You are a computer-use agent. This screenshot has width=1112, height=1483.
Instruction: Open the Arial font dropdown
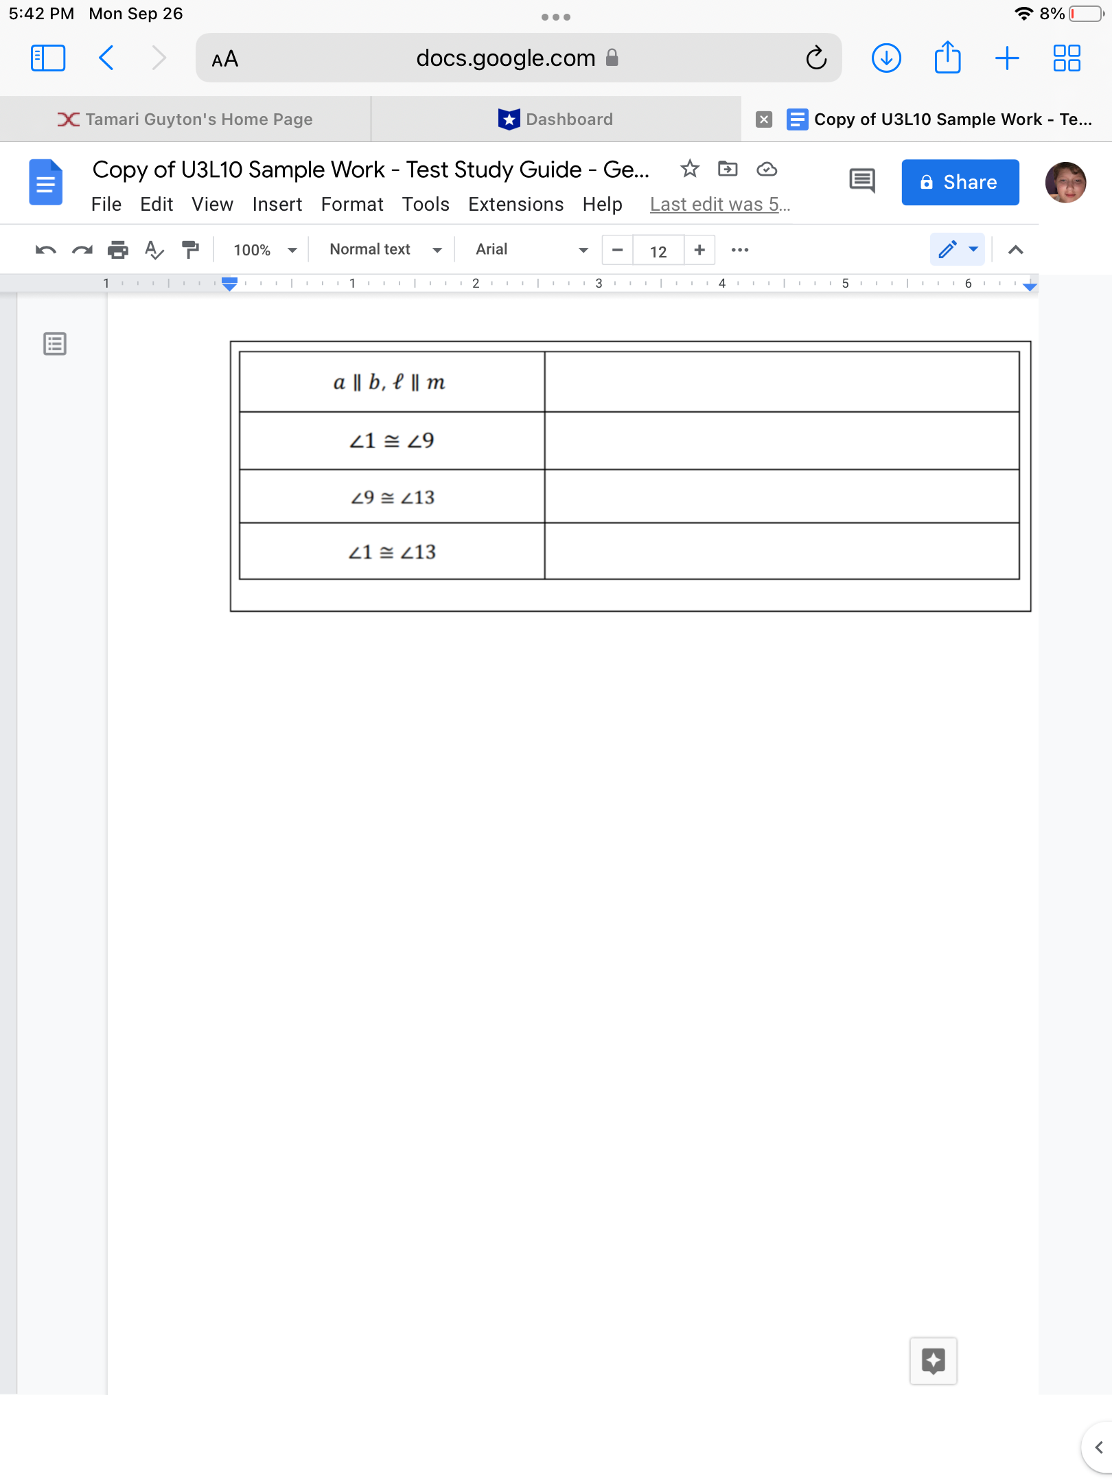[x=532, y=250]
